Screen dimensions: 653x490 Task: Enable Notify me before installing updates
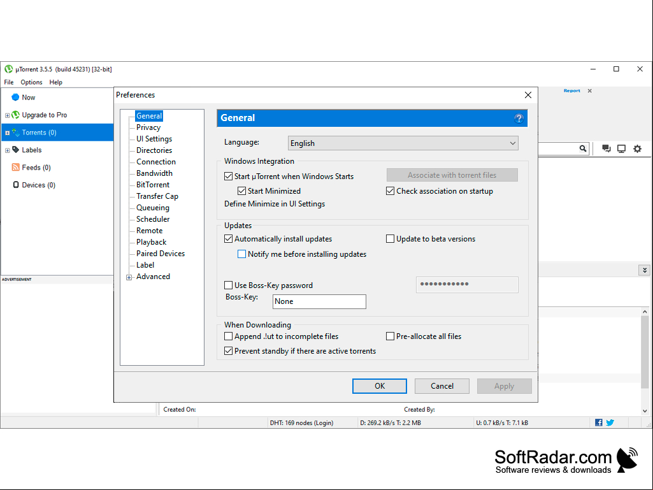point(241,254)
